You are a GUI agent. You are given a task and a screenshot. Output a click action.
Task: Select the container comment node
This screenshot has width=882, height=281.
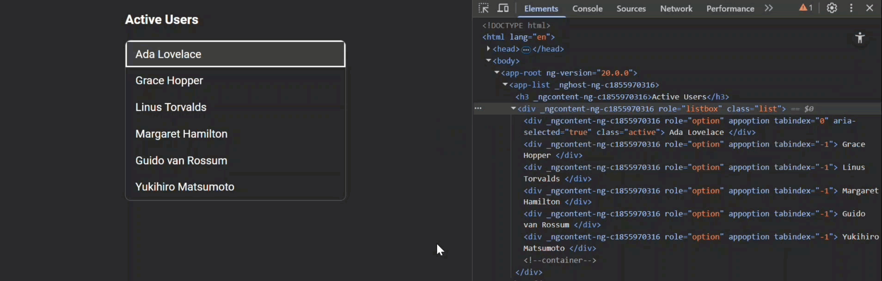point(560,260)
